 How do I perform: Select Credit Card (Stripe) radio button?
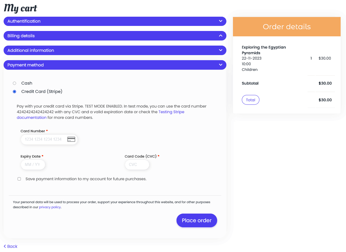pyautogui.click(x=15, y=92)
